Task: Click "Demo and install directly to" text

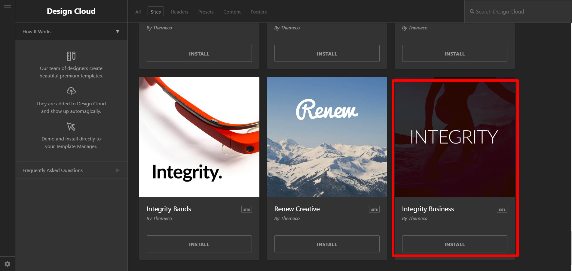Action: pos(71,139)
